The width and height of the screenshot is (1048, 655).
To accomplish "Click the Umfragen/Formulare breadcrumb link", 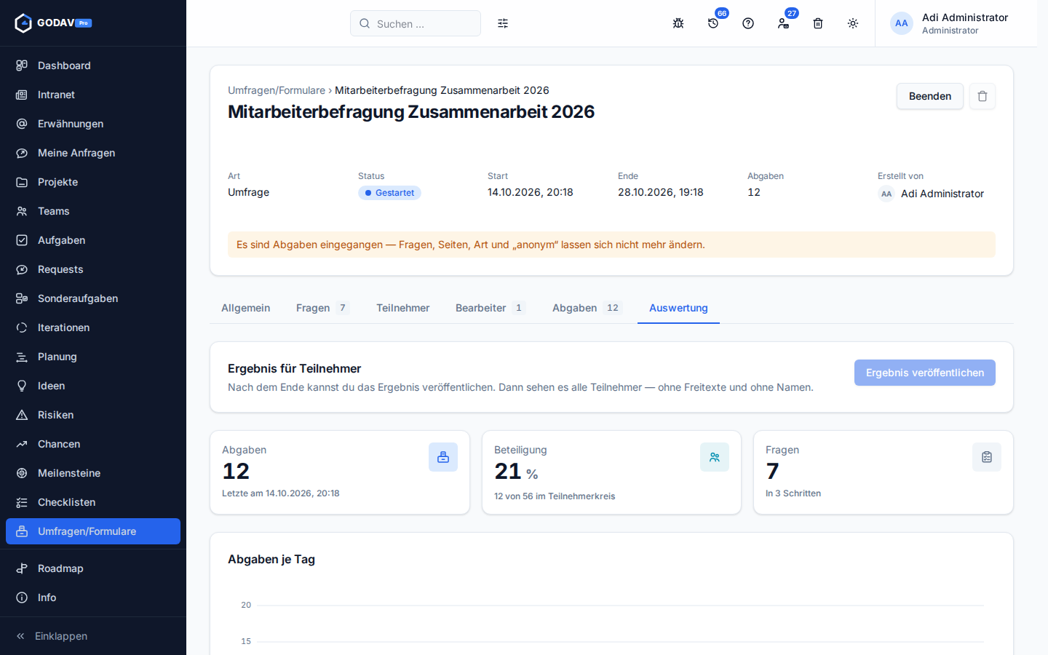I will coord(277,90).
